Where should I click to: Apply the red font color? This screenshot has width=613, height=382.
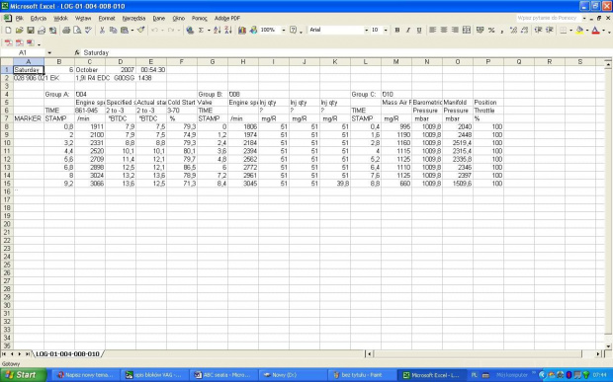[x=596, y=30]
